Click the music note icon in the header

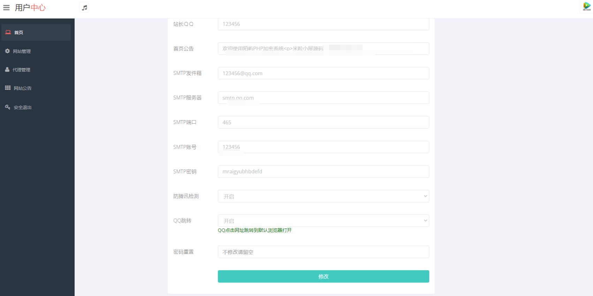tap(84, 7)
